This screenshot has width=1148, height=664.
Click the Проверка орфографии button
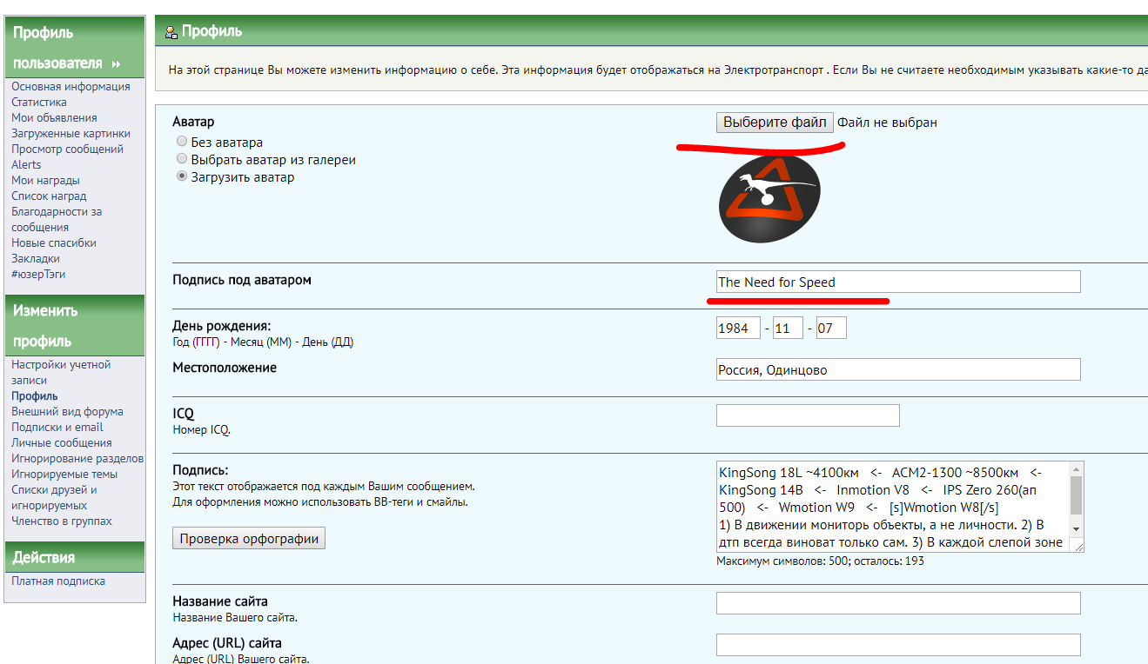[x=249, y=539]
